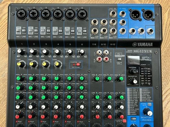Select the channel 6 XLR combo input jack
The height and width of the screenshot is (127, 170).
click(x=82, y=14)
